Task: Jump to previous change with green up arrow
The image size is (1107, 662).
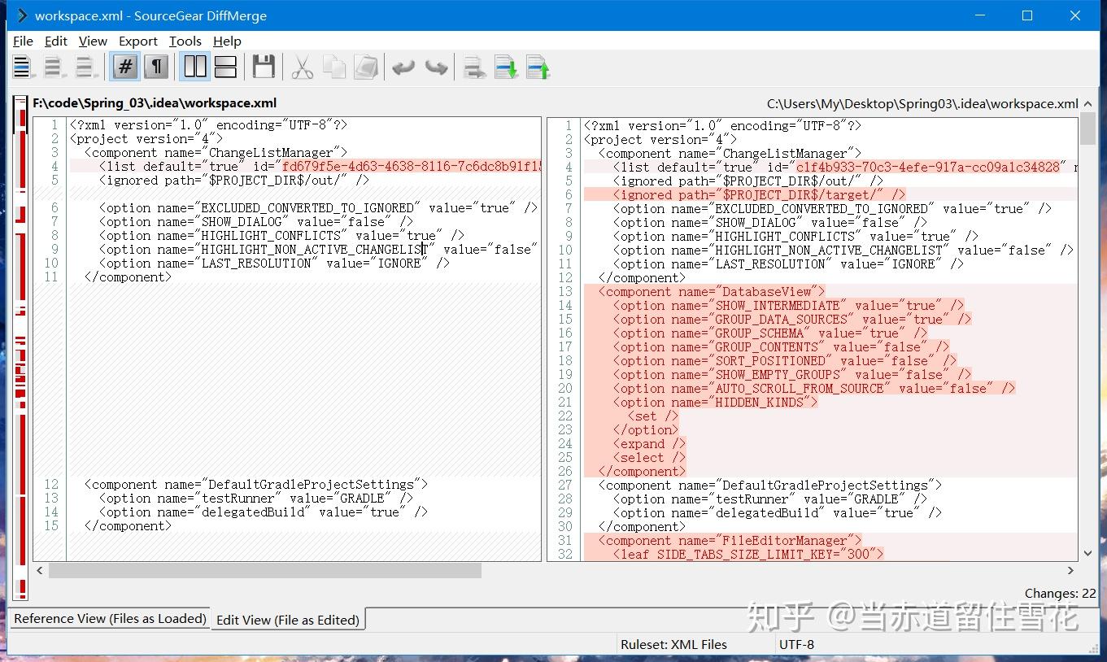Action: (x=538, y=67)
